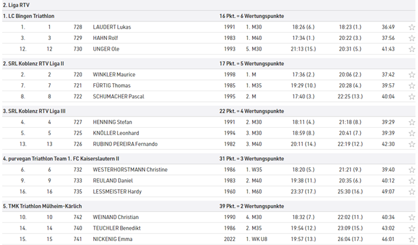Favorite FÜRTIG Thomas using star icon

coord(411,86)
